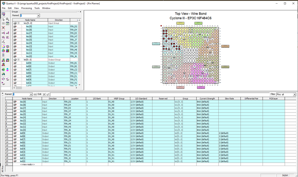Click the PIN_J1 location cell for led[0]
The width and height of the screenshot is (298, 177).
[75, 161]
